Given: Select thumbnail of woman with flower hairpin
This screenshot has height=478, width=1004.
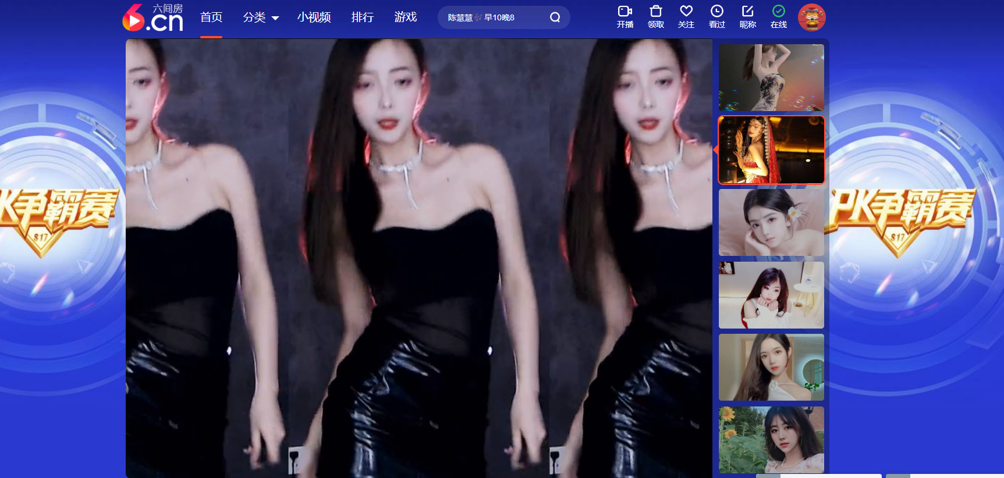Looking at the screenshot, I should click(772, 222).
